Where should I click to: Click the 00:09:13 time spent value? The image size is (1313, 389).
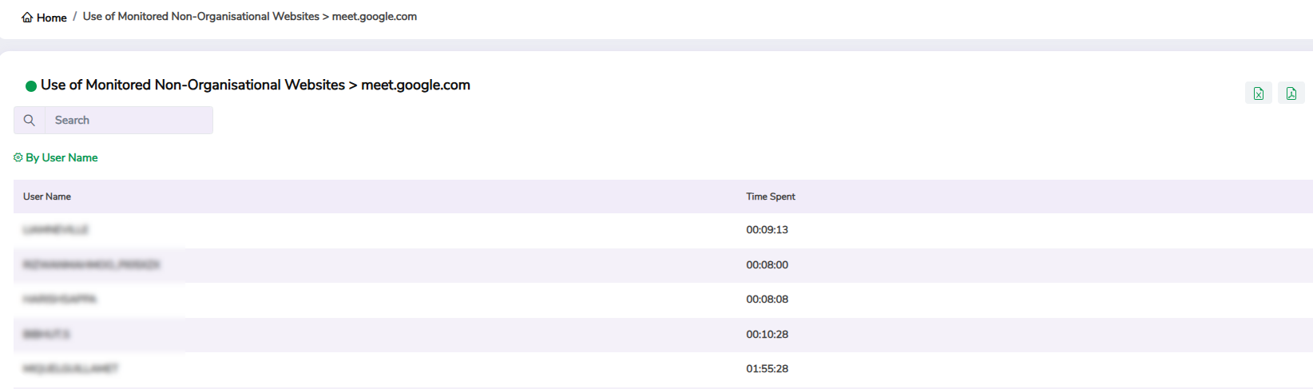[x=767, y=230]
